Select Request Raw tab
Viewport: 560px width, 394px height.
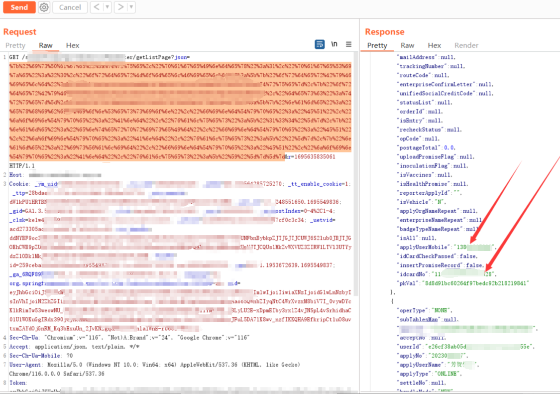pyautogui.click(x=46, y=45)
